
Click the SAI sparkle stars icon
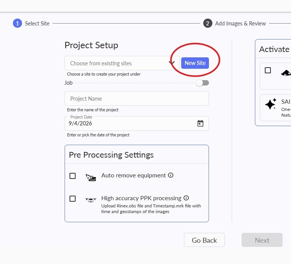270,104
